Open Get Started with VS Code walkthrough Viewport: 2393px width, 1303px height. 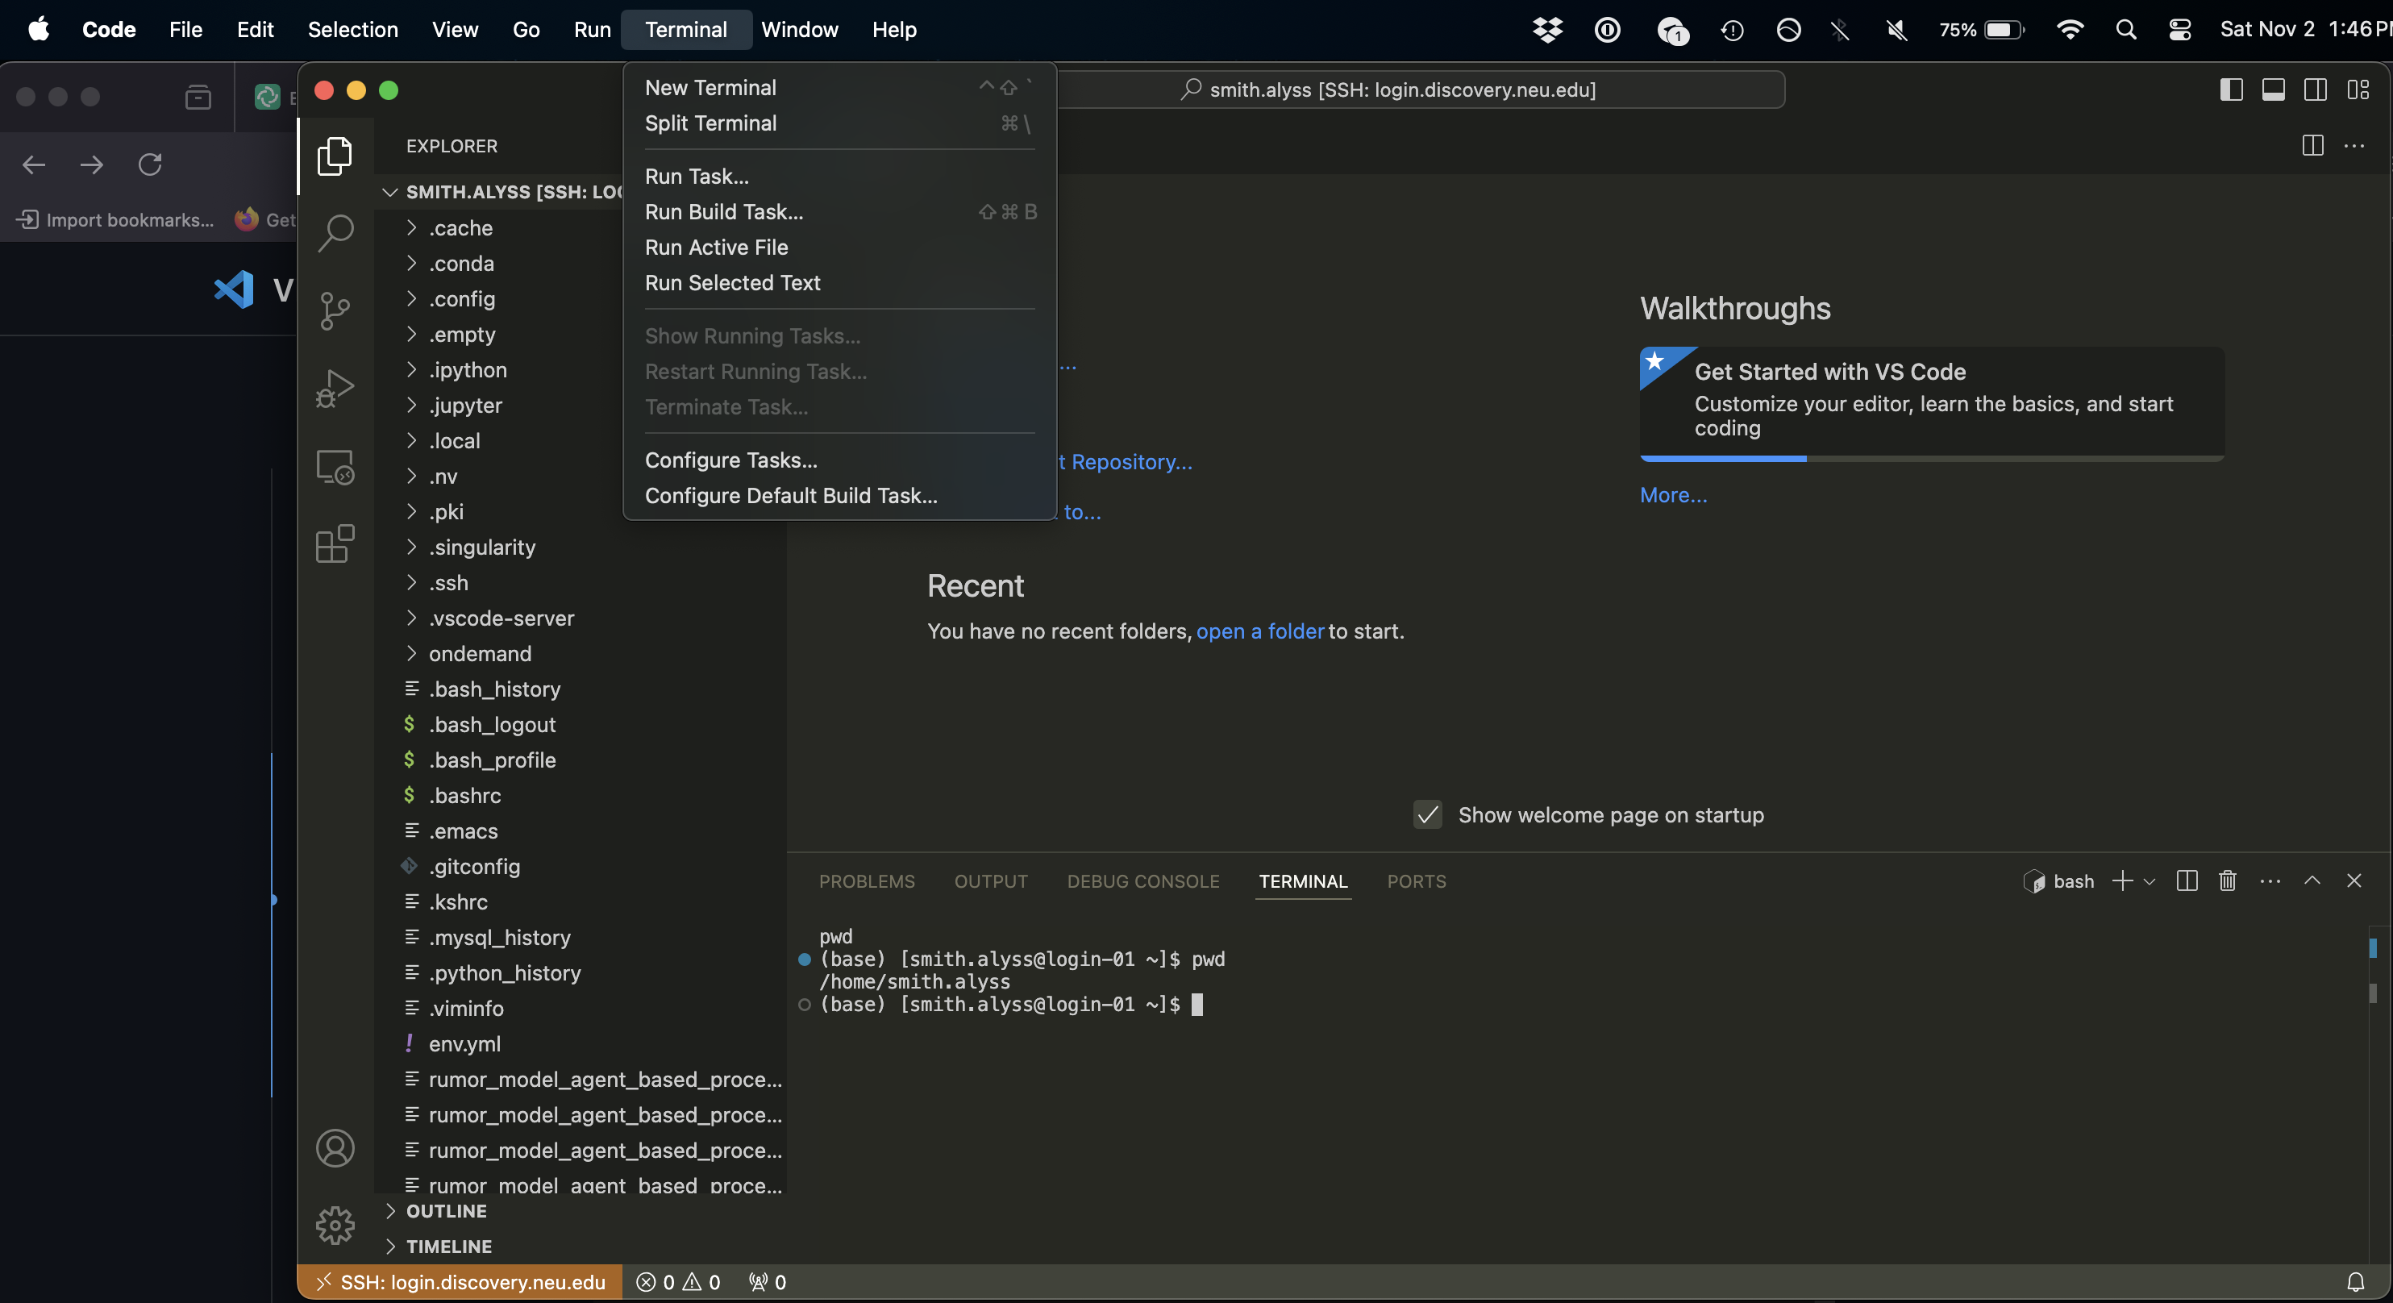[1931, 402]
